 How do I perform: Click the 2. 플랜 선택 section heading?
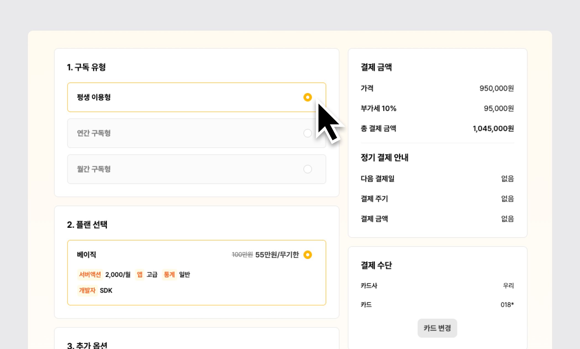(87, 224)
